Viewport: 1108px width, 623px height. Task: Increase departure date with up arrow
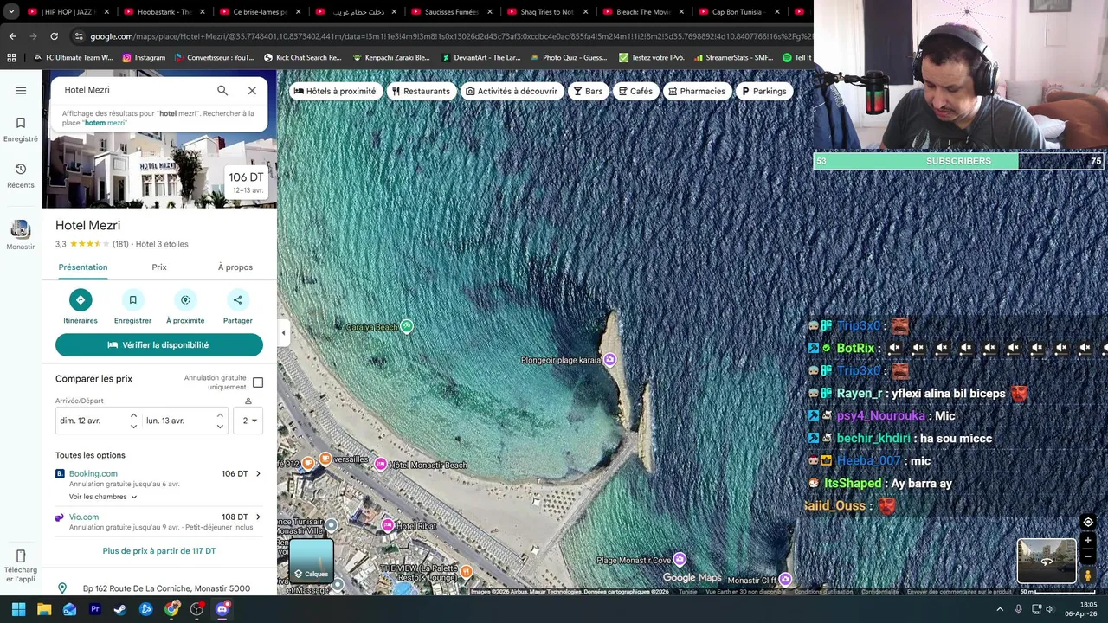[x=220, y=415]
